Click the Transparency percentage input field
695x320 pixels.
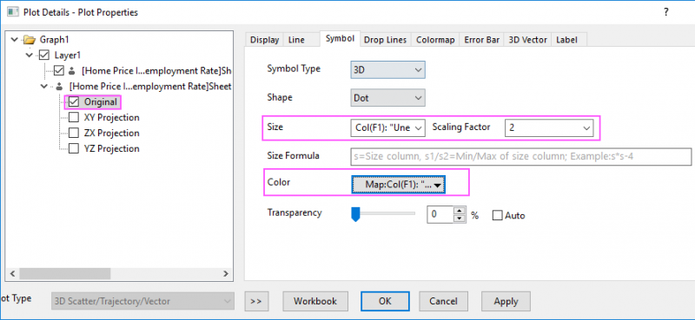(x=440, y=215)
